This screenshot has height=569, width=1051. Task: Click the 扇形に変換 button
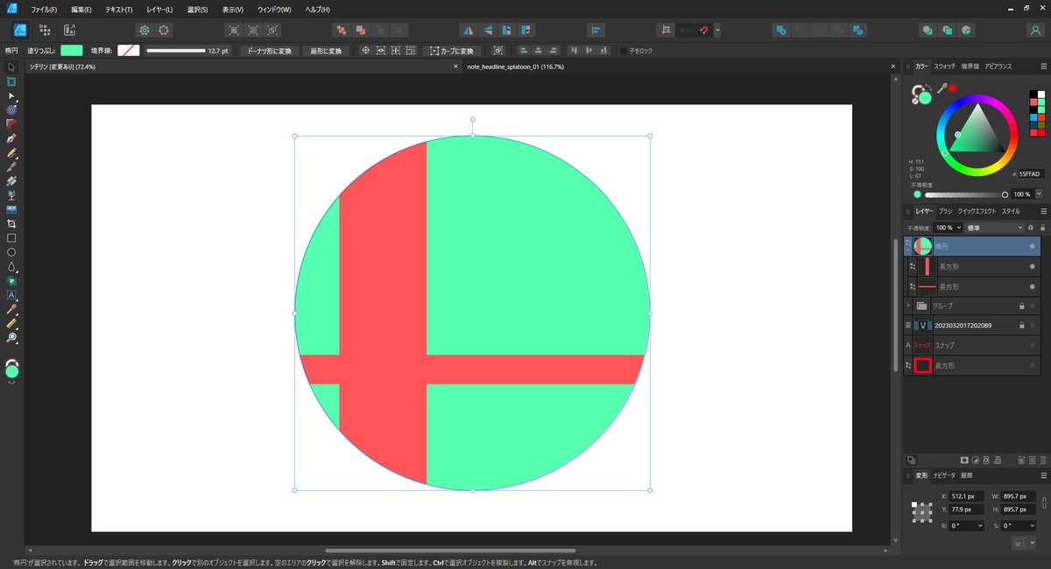pos(326,51)
